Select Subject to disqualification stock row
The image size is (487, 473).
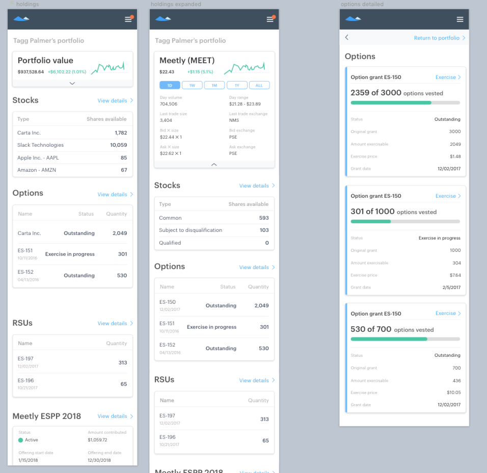coord(214,230)
